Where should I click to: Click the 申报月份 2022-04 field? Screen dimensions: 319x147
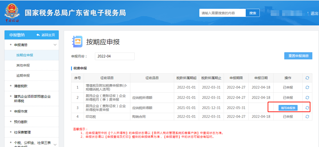click(x=115, y=56)
